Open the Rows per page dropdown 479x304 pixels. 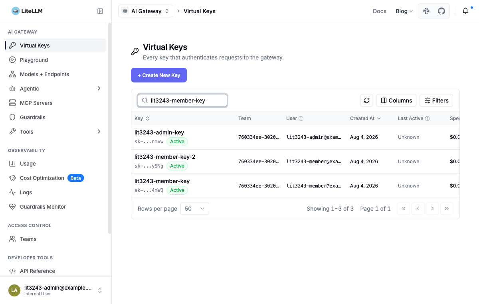tap(195, 209)
